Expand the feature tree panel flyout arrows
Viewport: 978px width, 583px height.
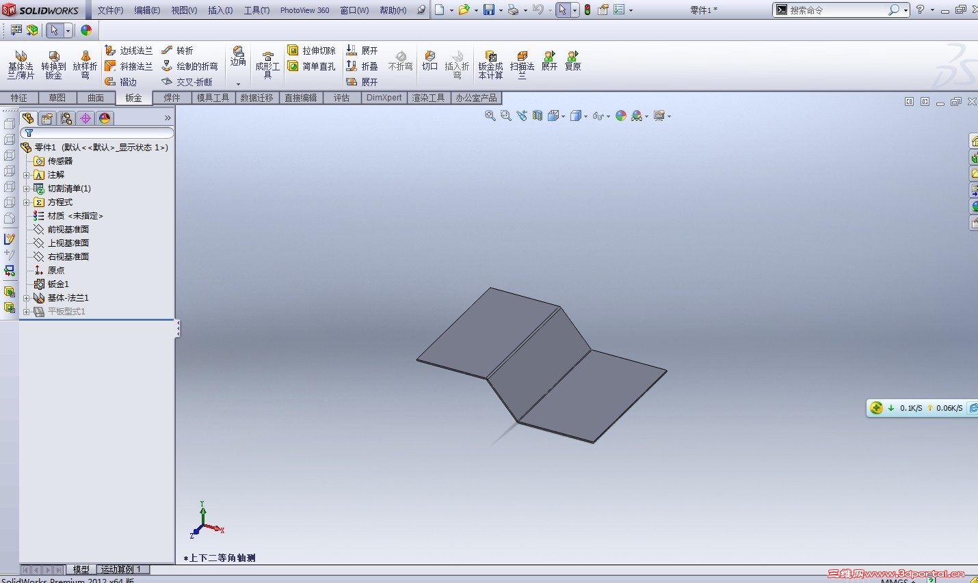(x=168, y=118)
